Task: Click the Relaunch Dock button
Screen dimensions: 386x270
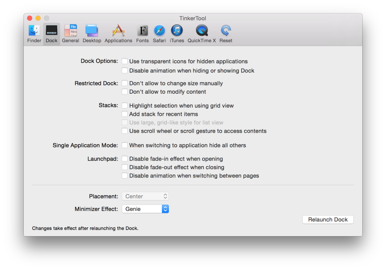Action: (x=328, y=220)
